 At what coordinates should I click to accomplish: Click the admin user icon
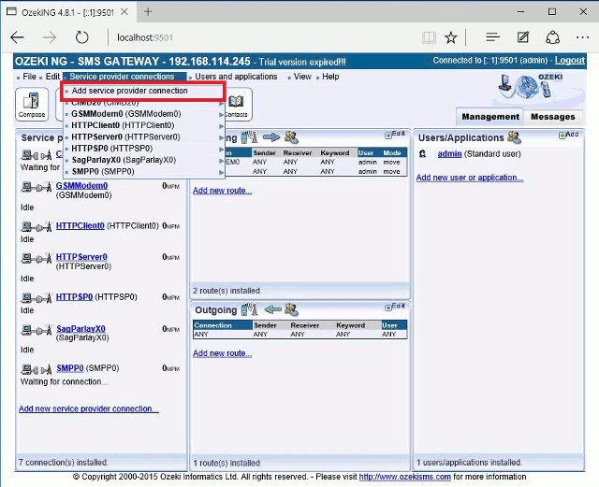[424, 154]
